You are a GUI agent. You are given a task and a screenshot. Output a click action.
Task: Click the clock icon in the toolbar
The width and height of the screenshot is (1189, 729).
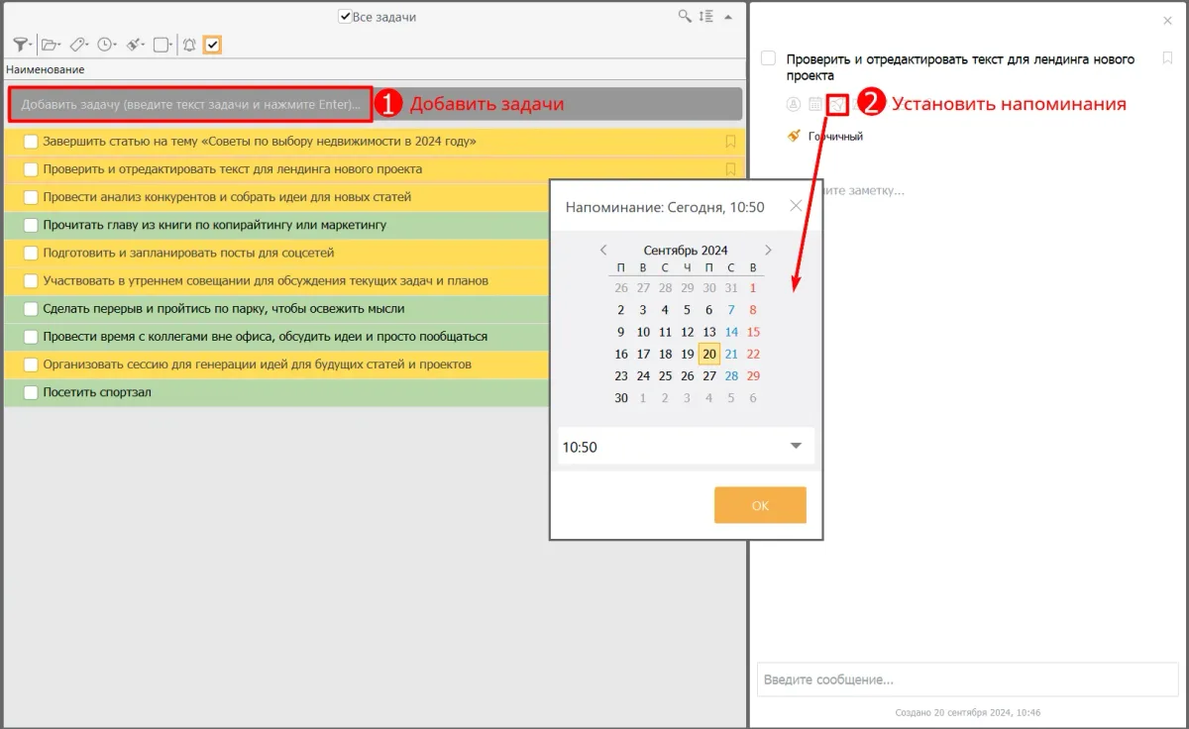point(105,45)
